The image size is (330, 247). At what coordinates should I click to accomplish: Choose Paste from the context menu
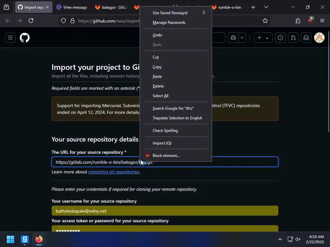157,77
